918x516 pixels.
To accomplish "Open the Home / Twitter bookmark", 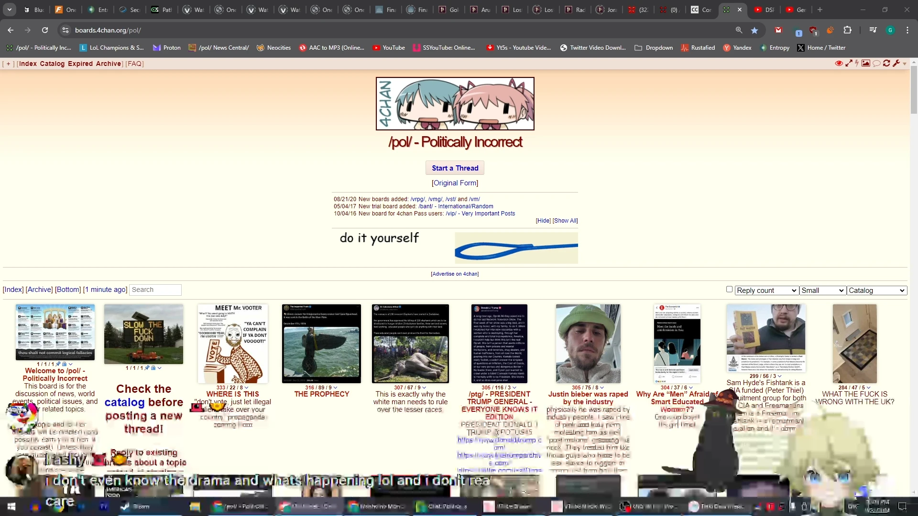I will click(x=821, y=48).
